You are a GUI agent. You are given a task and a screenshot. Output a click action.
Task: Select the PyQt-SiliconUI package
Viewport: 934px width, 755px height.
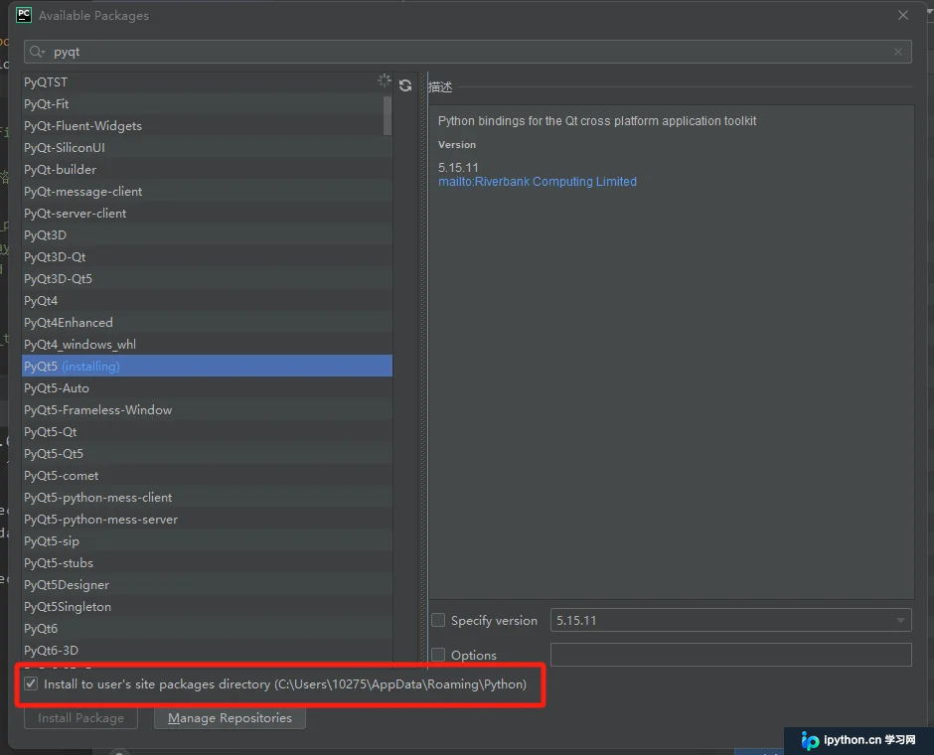[207, 148]
